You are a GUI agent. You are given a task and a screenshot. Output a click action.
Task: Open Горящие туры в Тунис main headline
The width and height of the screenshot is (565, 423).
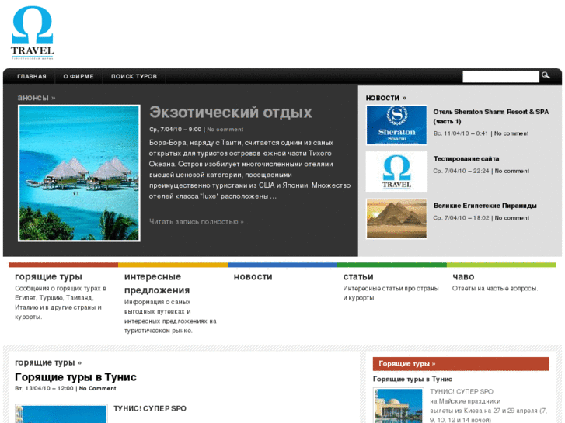[75, 377]
